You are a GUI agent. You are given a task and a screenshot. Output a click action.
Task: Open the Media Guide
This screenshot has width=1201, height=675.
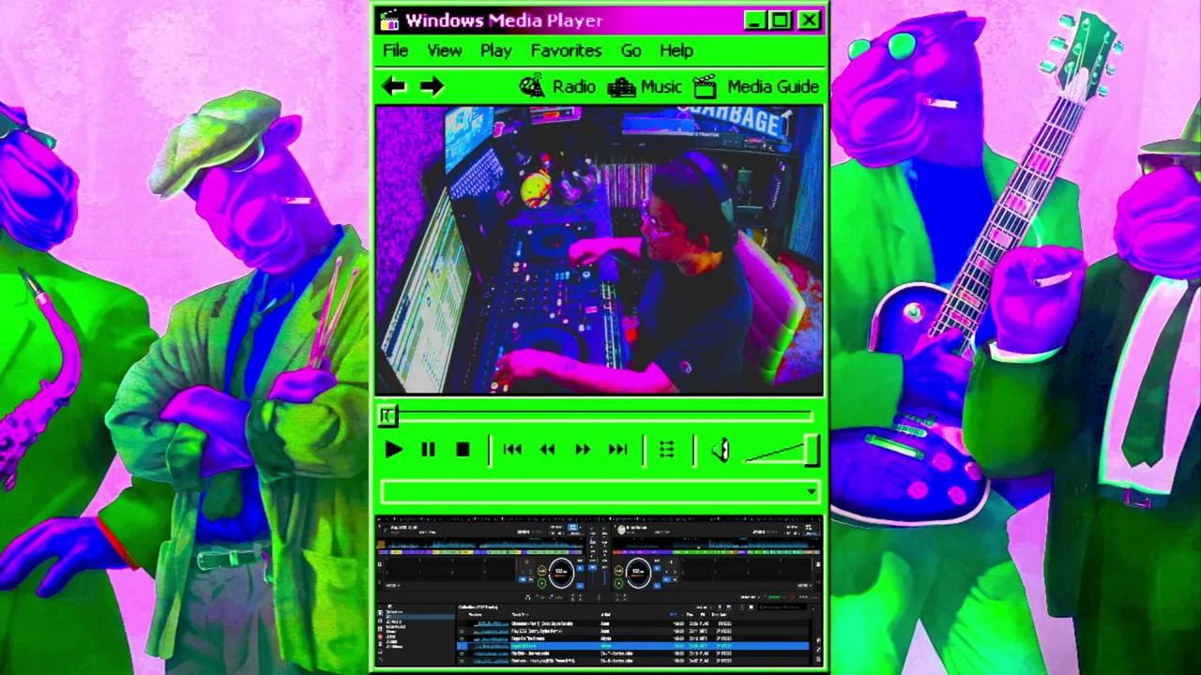[756, 87]
